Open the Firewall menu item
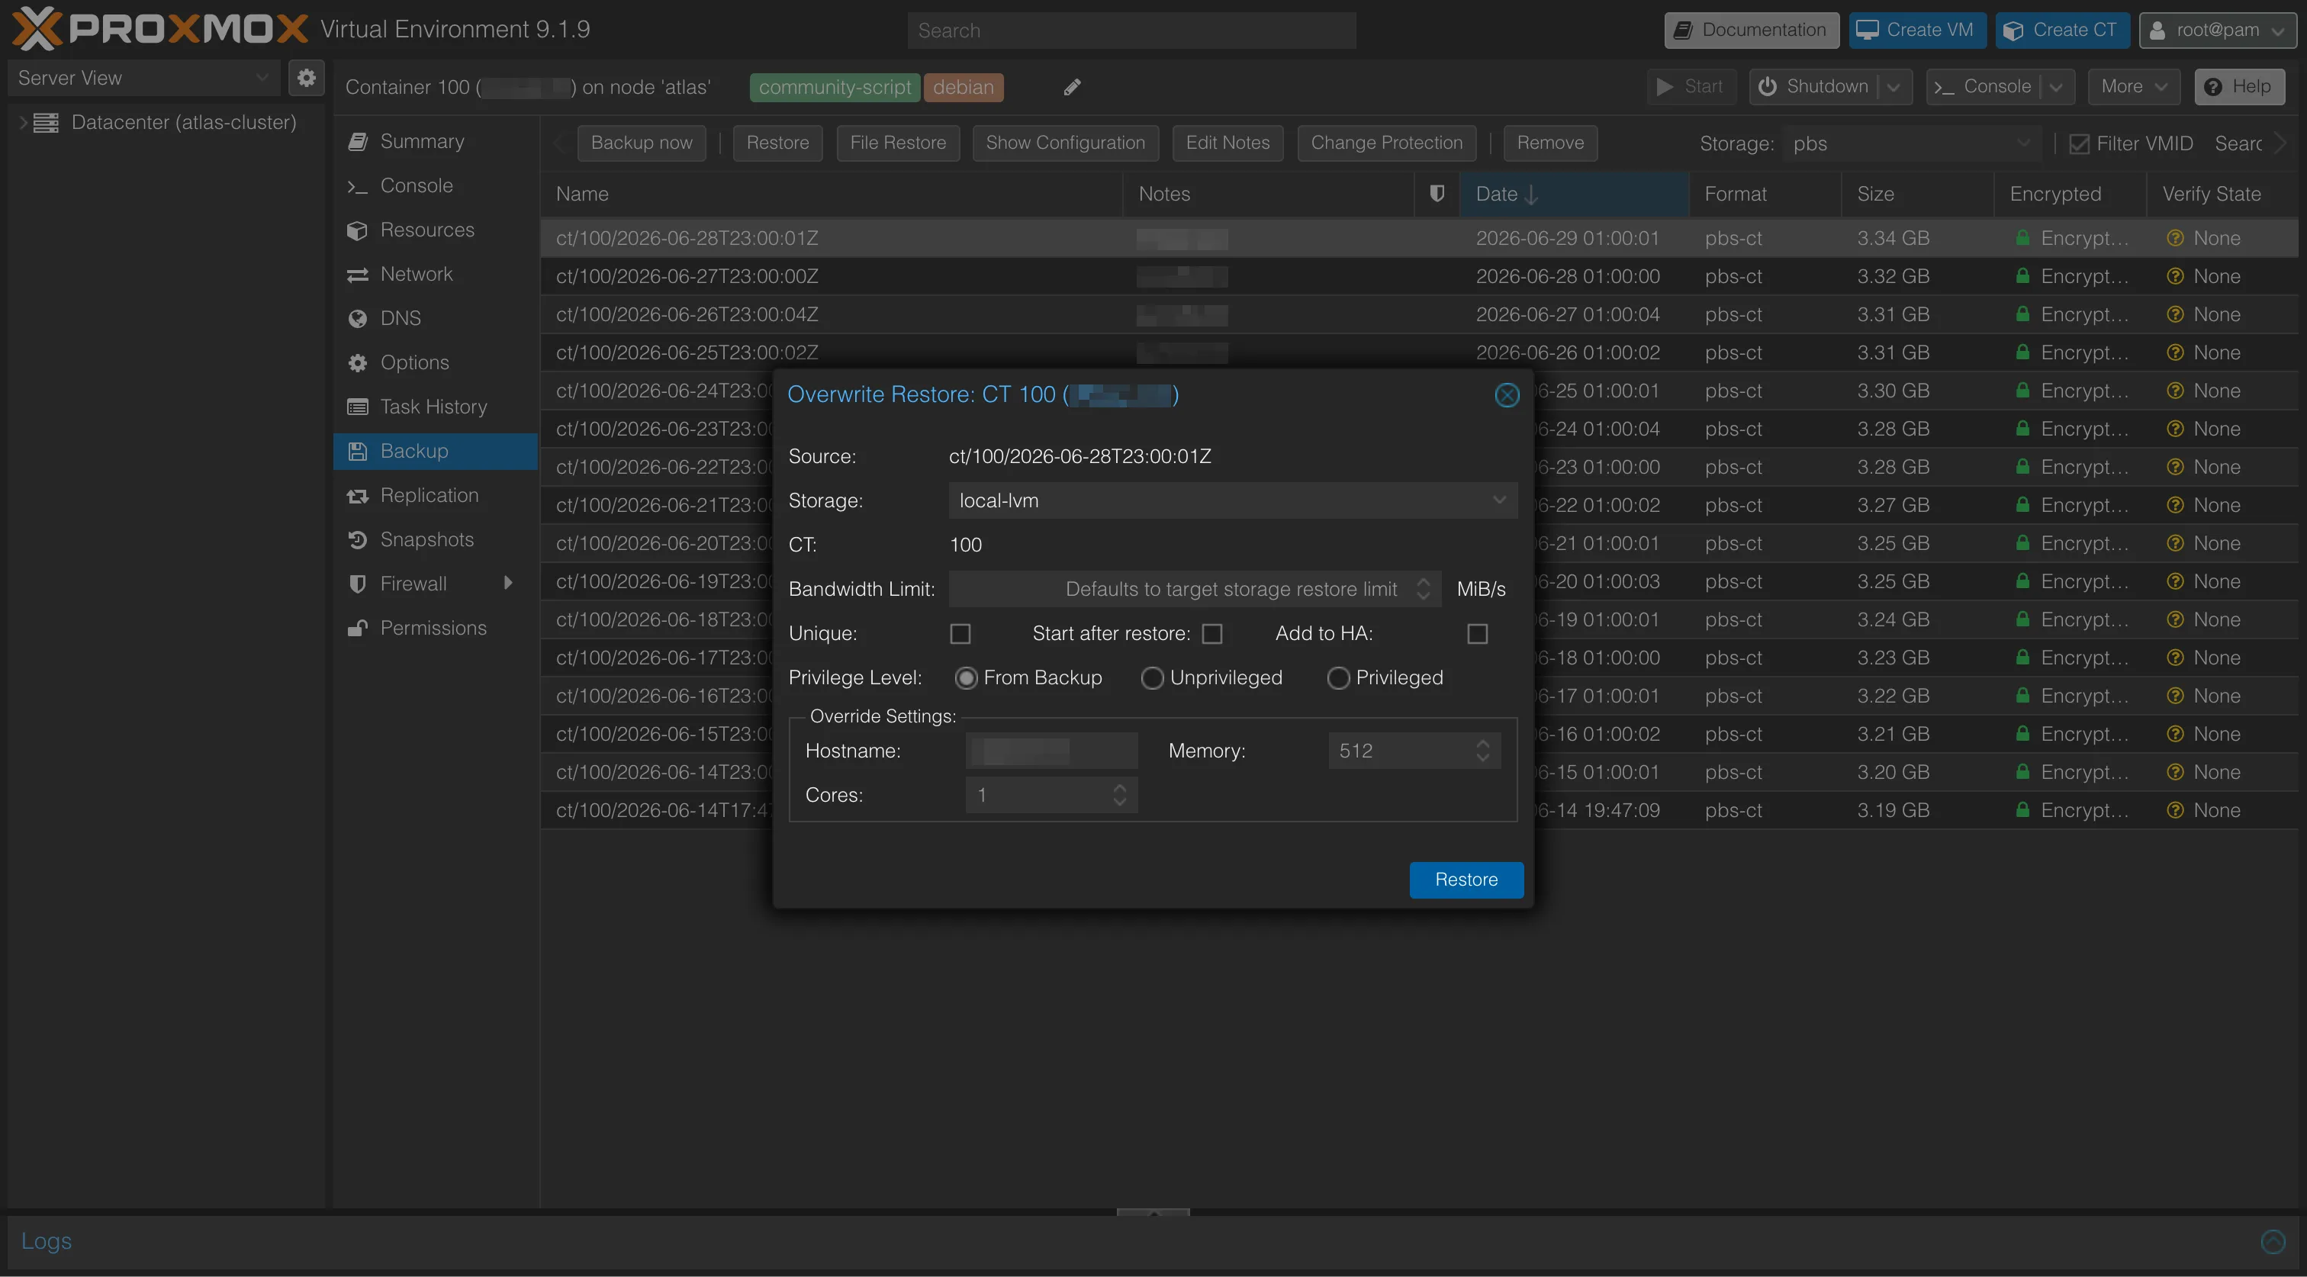This screenshot has height=1277, width=2307. tap(436, 584)
